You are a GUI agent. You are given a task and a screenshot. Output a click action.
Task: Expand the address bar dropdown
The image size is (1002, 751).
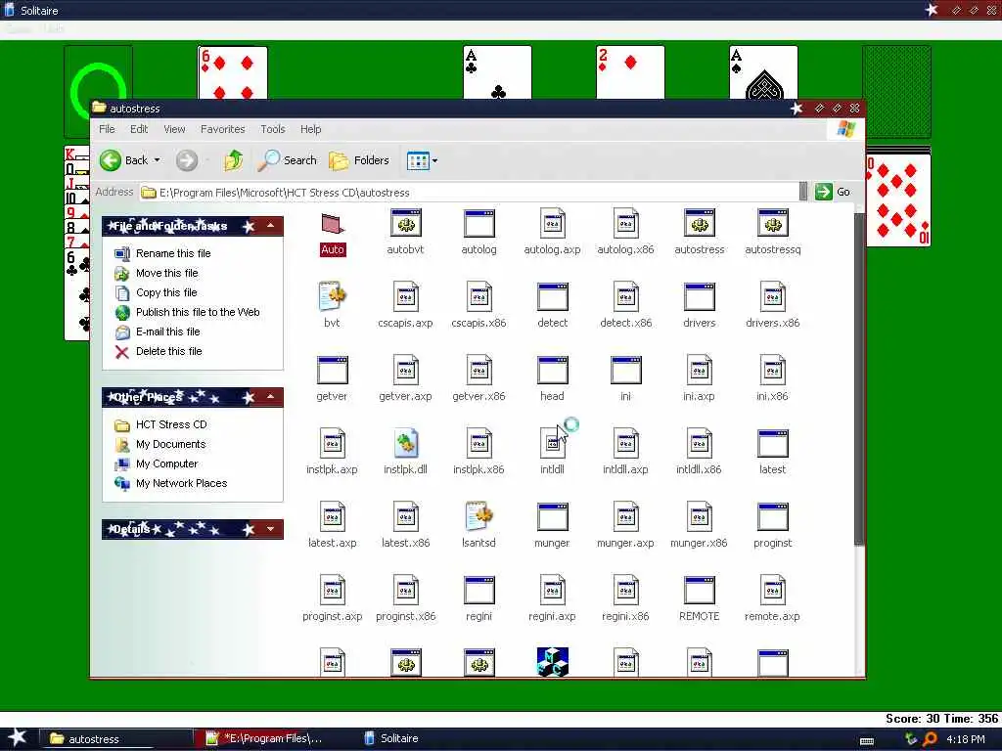pos(803,192)
